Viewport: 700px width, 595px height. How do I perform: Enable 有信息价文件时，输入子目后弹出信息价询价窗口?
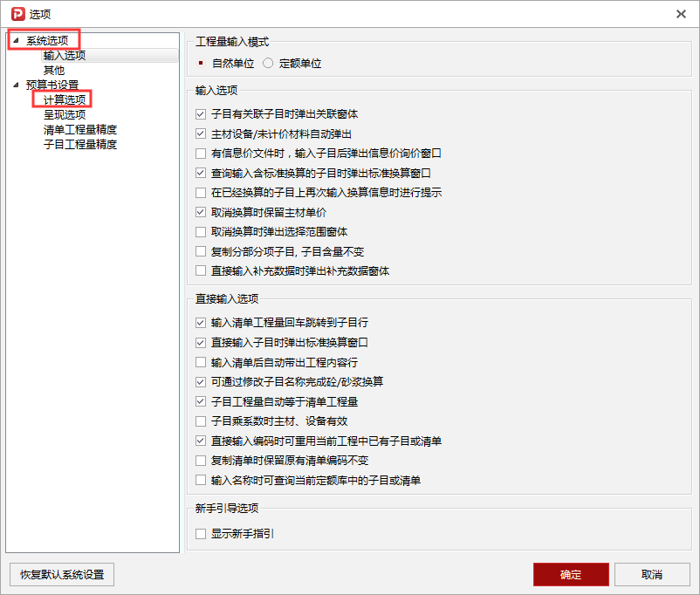pos(200,153)
